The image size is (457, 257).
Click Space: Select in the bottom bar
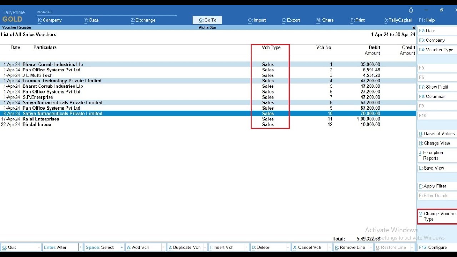coord(102,247)
